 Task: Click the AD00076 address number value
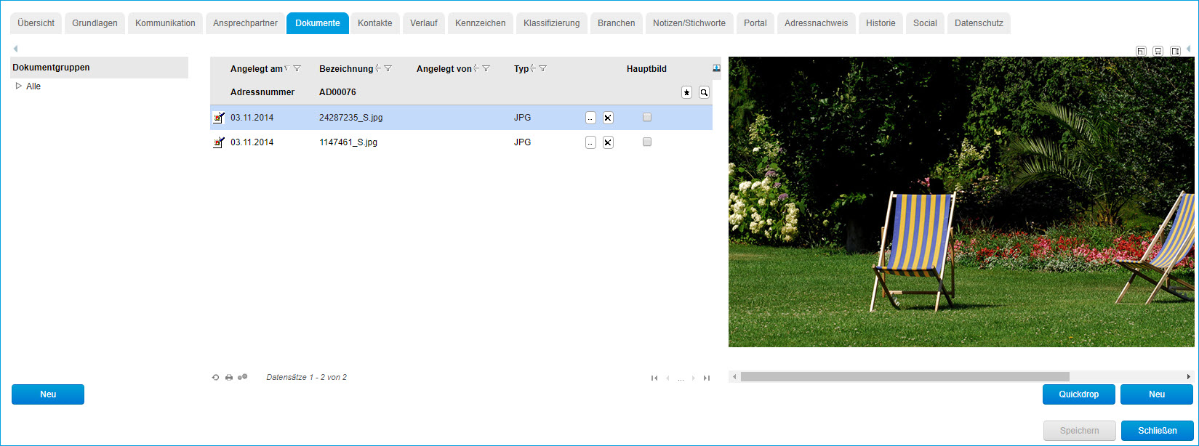point(337,92)
